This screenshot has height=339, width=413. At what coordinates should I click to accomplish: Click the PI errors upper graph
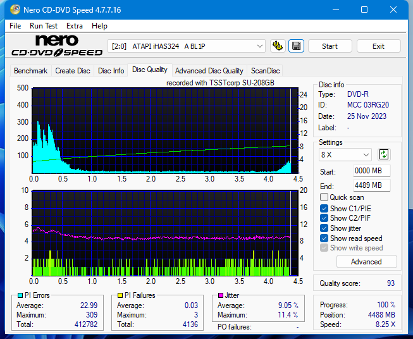pos(165,131)
